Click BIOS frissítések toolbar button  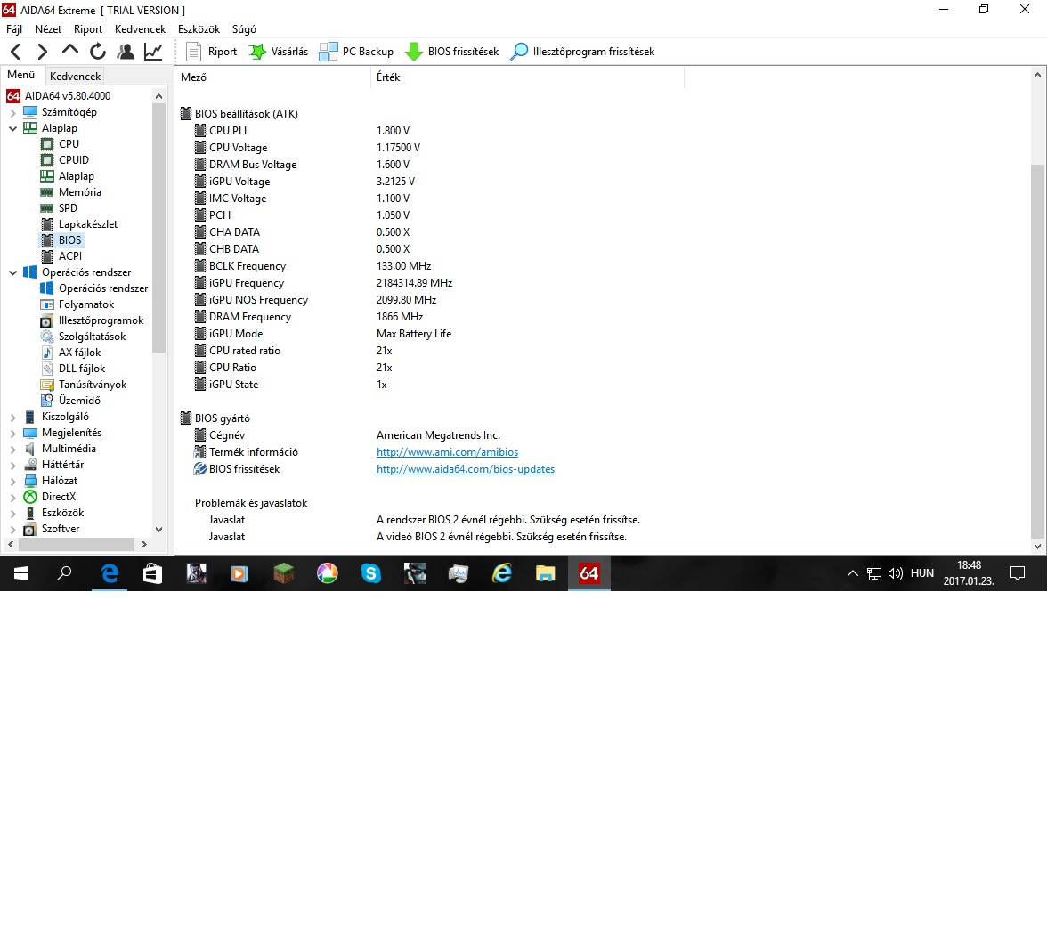point(452,52)
